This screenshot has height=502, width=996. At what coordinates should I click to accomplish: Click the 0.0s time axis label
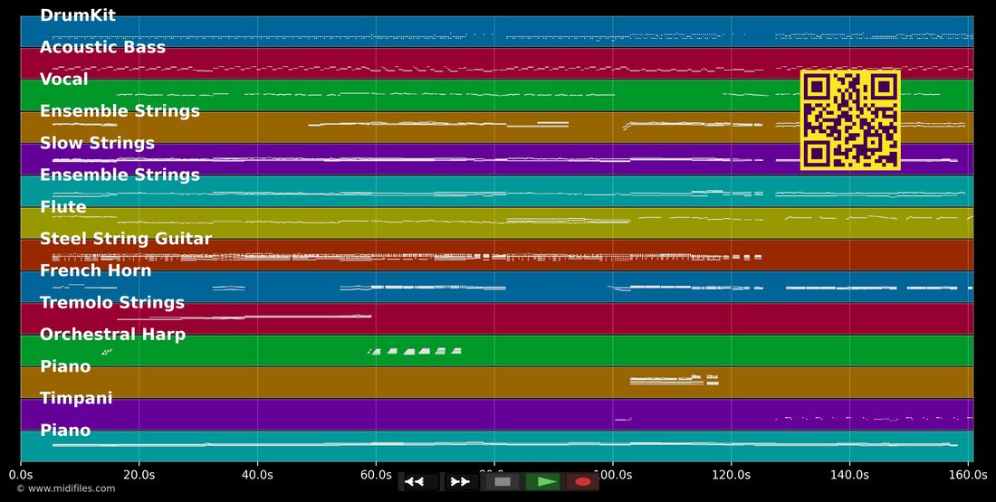tap(20, 475)
